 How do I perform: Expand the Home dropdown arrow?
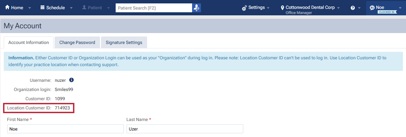[x=30, y=8]
